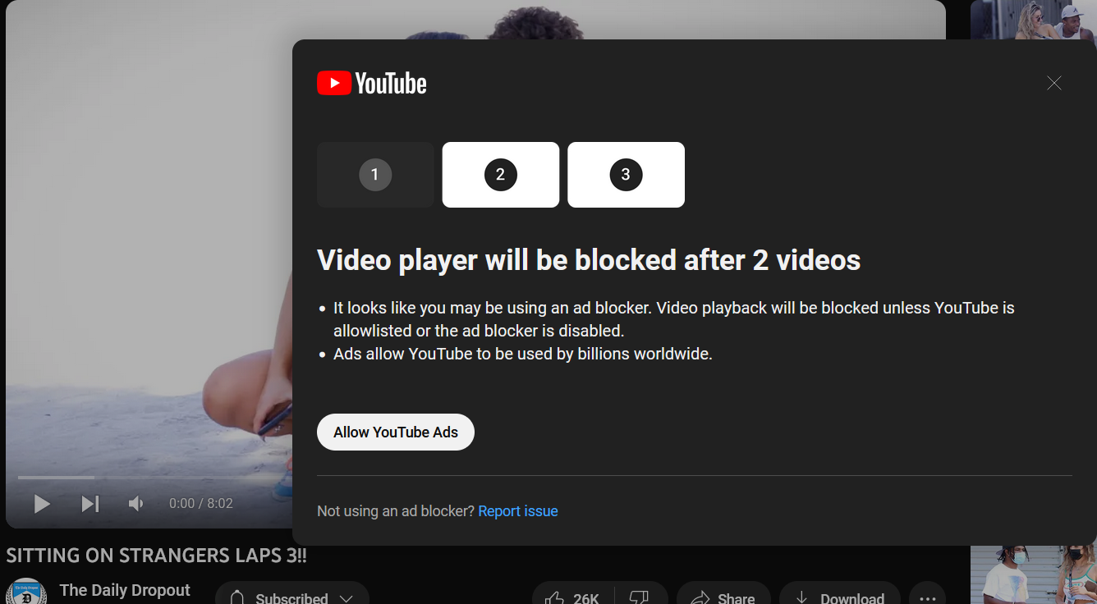Click the YouTube logo in the dialog
This screenshot has width=1097, height=604.
click(372, 83)
